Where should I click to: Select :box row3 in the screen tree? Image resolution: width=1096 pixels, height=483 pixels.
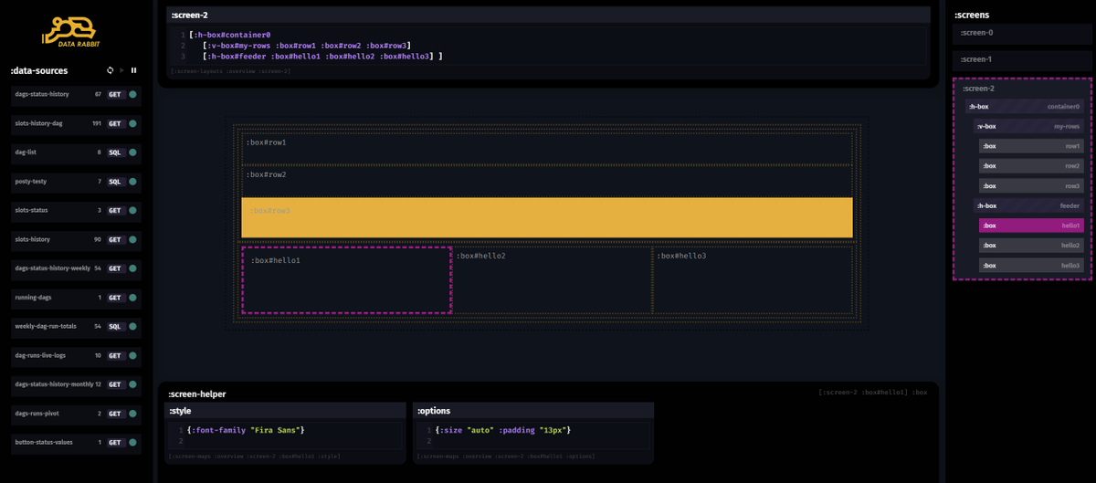coord(1031,186)
